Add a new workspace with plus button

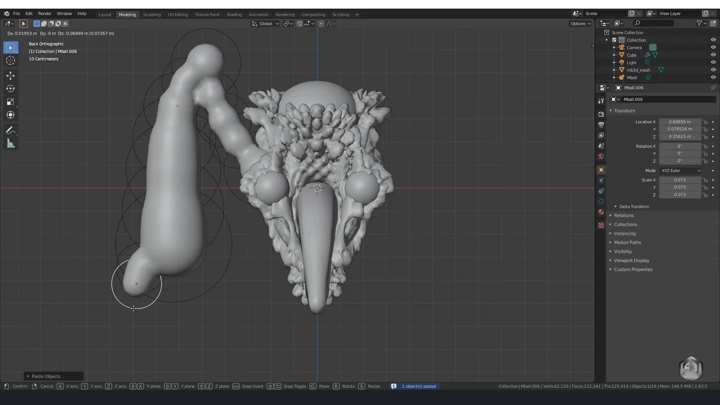[x=357, y=15]
